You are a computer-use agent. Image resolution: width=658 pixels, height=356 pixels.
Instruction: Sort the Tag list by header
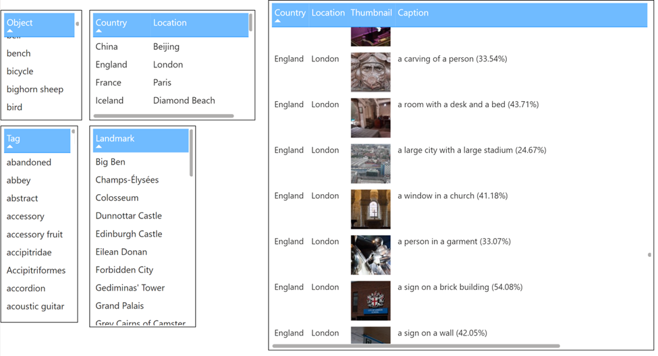[36, 140]
